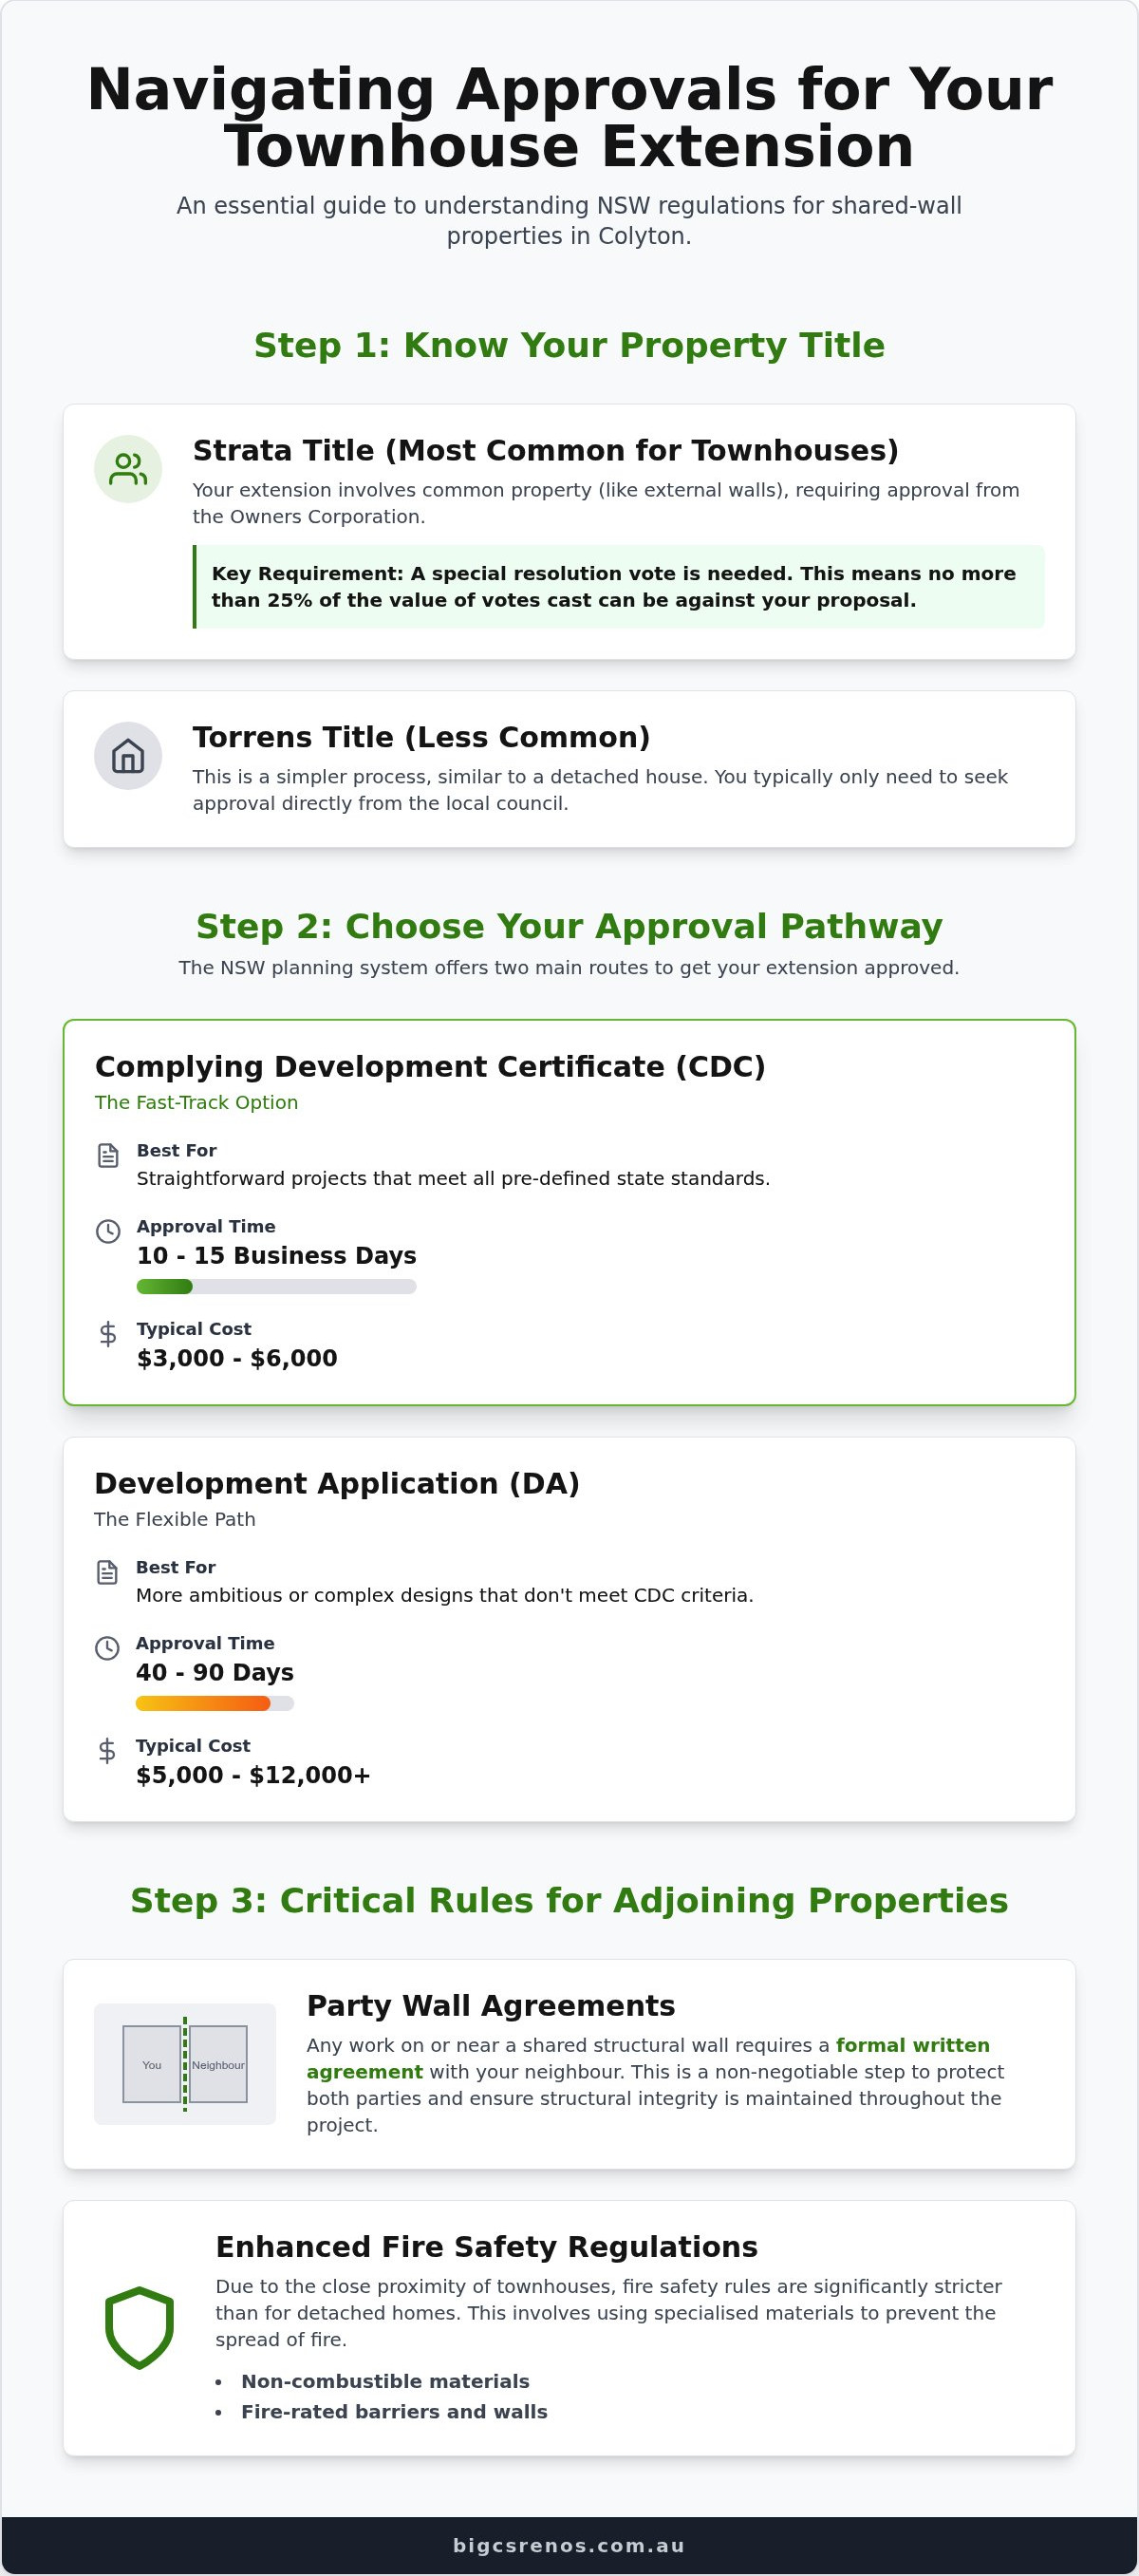Screen dimensions: 1139x2576
Task: Click the orange DA approval time bar
Action: tap(215, 1703)
